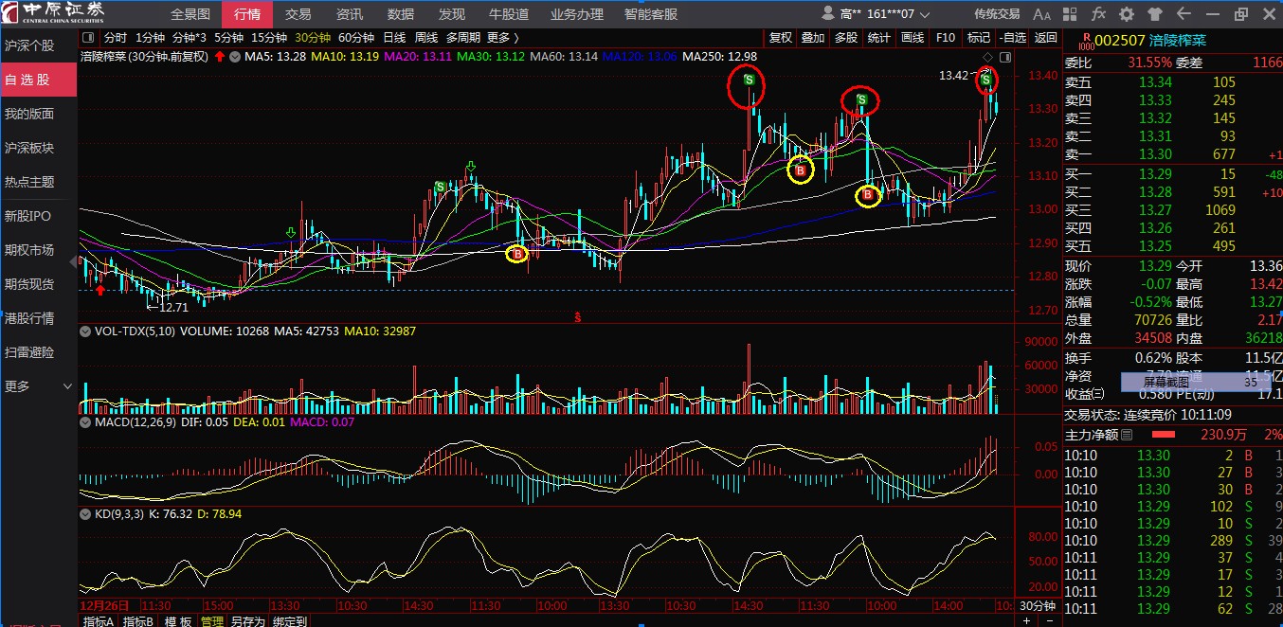This screenshot has height=627, width=1283.
Task: Open the 数据 top menu
Action: [401, 14]
